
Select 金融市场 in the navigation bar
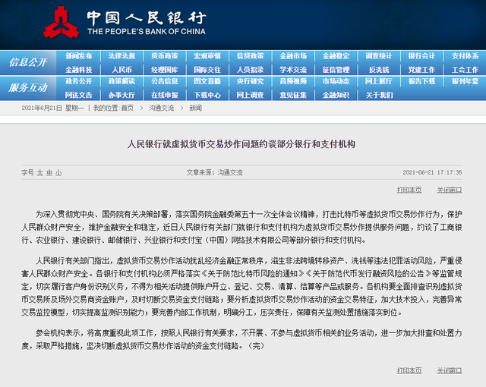point(293,56)
